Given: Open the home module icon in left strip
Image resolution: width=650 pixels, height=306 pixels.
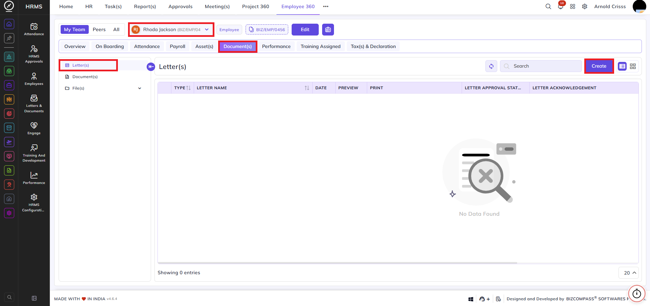Looking at the screenshot, I should pyautogui.click(x=9, y=24).
